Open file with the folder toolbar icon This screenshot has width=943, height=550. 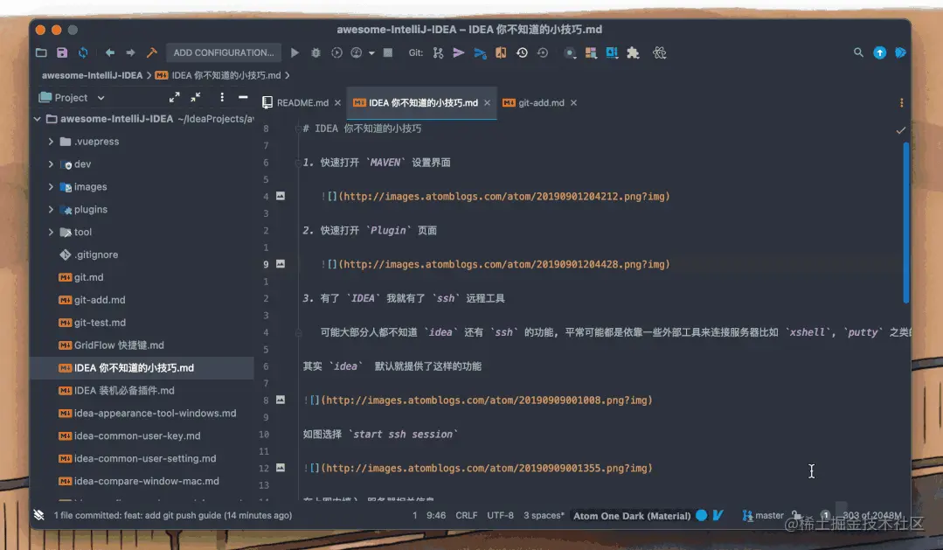pos(41,53)
